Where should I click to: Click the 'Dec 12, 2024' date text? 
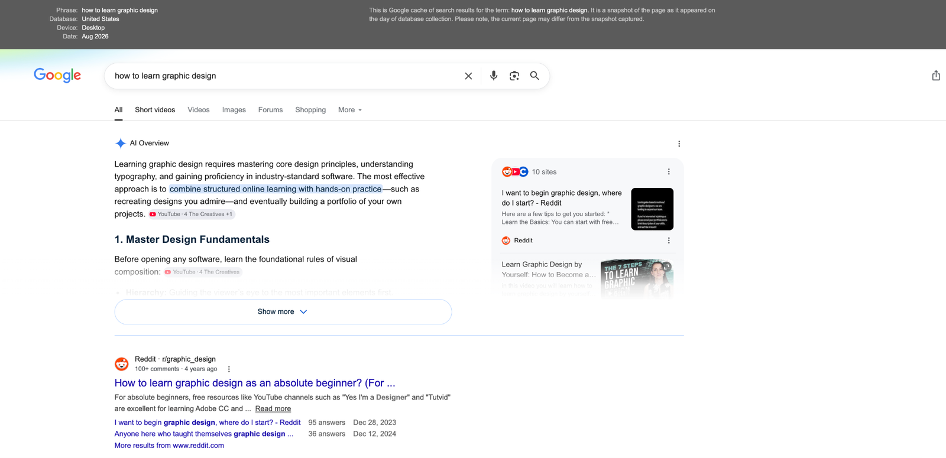pyautogui.click(x=375, y=434)
